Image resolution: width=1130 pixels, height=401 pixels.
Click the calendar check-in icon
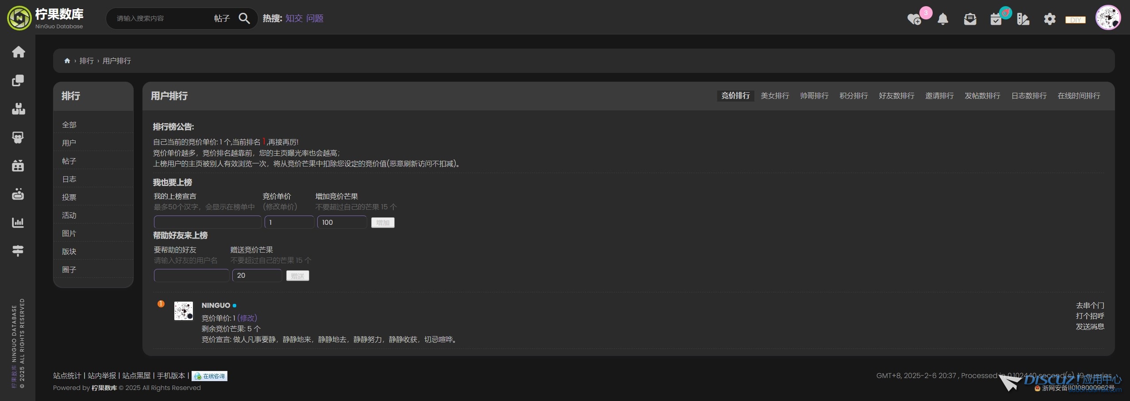pos(996,19)
